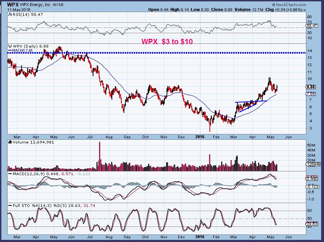Click the 'Volume 12.7M' value in the header
The height and width of the screenshot is (242, 324).
[x=249, y=9]
